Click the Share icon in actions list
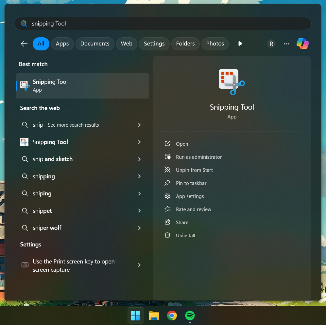326x325 pixels. (167, 222)
